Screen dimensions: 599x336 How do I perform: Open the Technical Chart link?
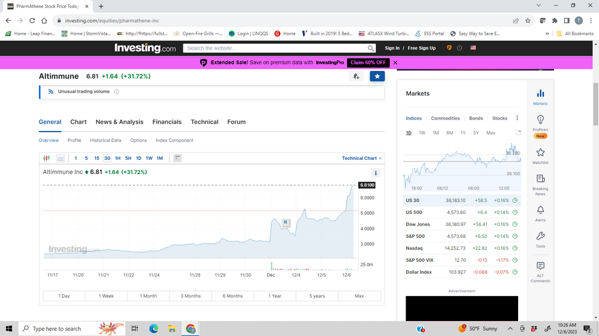click(361, 158)
